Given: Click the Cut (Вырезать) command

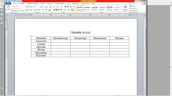Looking at the screenshot, I should [x=15, y=6].
